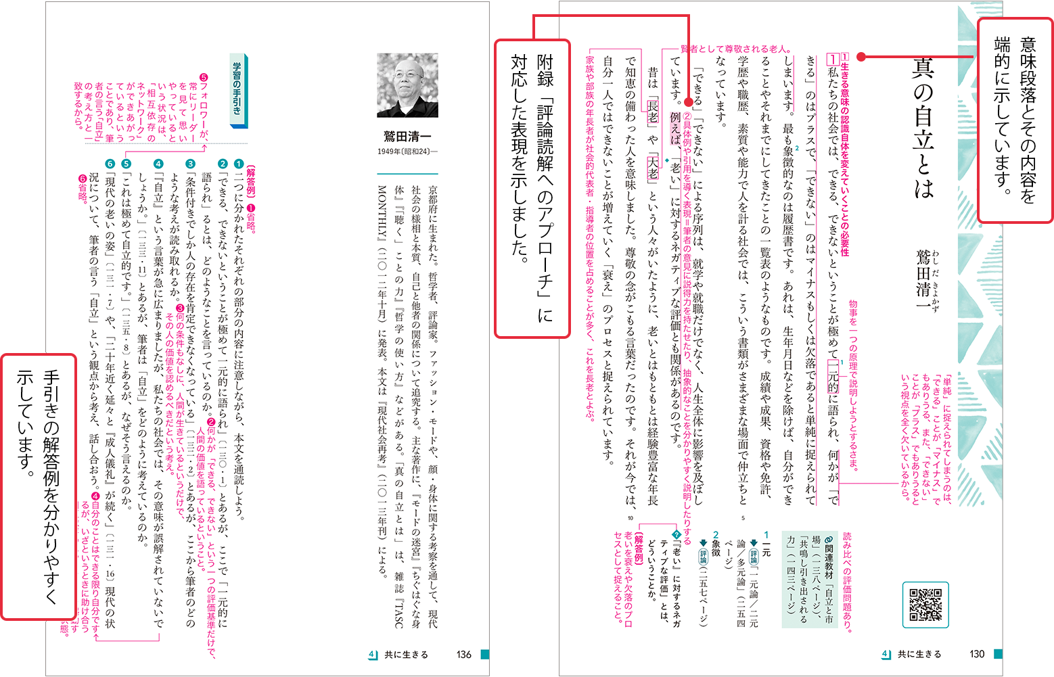
Task: Click the callout about 評論読解へのアプローチ
Action: pyautogui.click(x=532, y=188)
